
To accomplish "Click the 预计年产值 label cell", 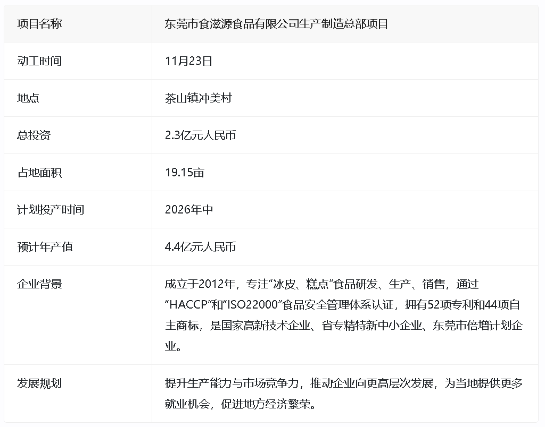I will (45, 247).
